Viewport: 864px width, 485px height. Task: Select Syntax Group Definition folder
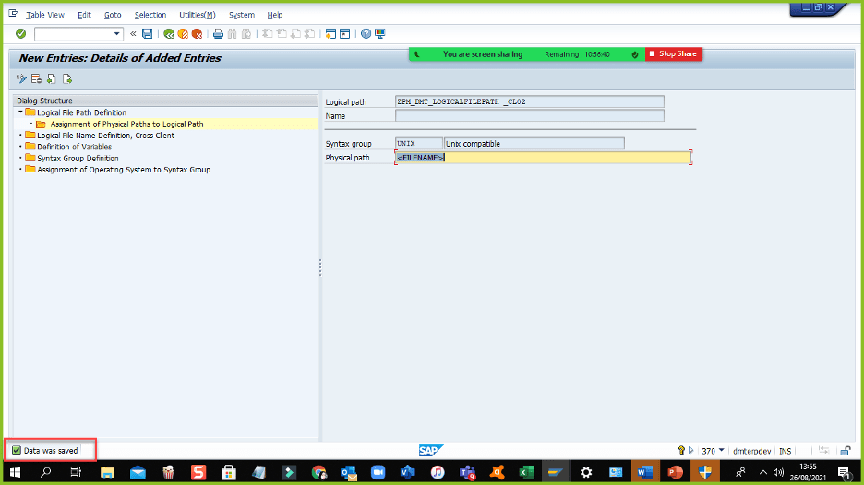coord(78,158)
